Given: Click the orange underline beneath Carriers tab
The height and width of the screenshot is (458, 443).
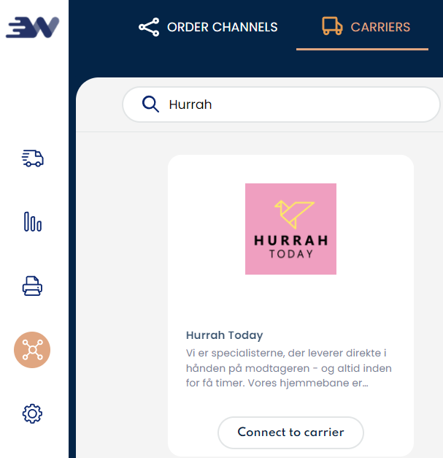Looking at the screenshot, I should tap(362, 49).
